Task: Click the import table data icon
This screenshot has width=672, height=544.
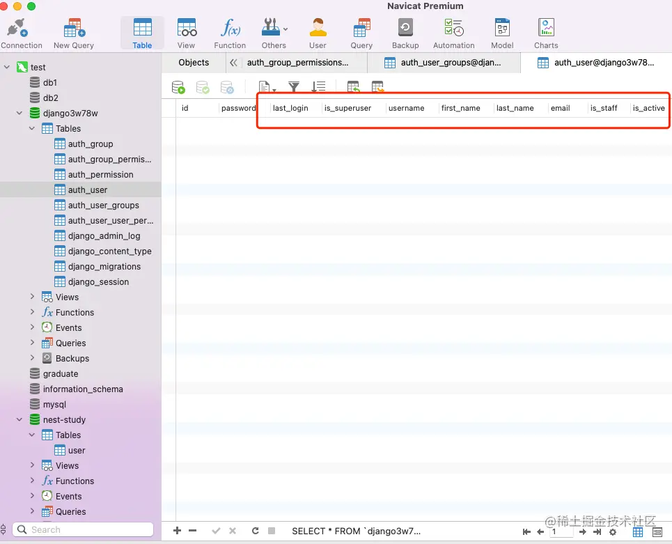Action: point(353,87)
